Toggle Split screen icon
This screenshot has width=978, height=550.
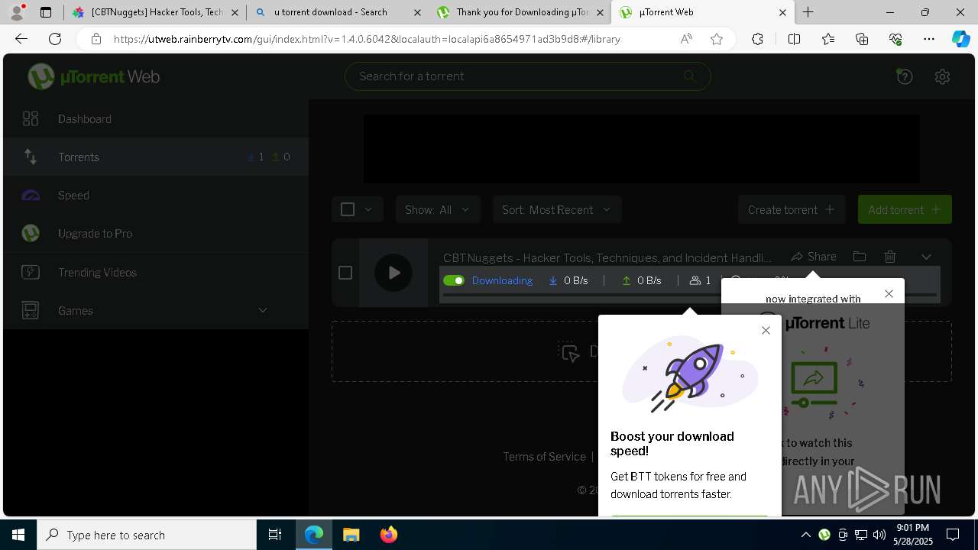(794, 39)
